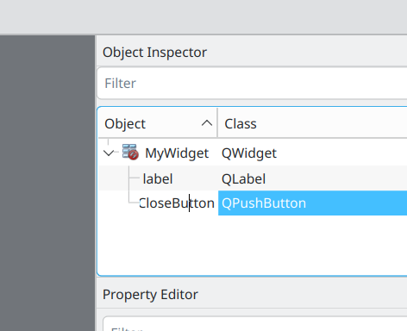Place the cursor in the CloseButton name editor

pyautogui.click(x=177, y=203)
